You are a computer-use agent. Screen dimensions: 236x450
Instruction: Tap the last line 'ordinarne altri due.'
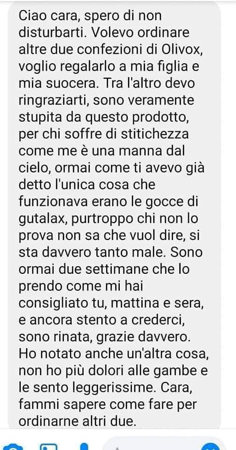(x=76, y=422)
